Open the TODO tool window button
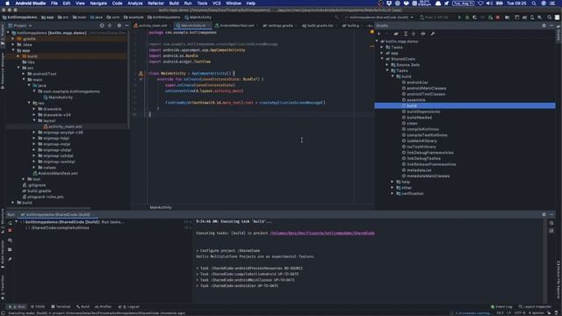 click(x=38, y=306)
